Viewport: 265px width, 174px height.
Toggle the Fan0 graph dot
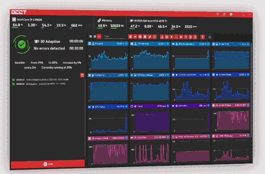pyautogui.click(x=168, y=106)
